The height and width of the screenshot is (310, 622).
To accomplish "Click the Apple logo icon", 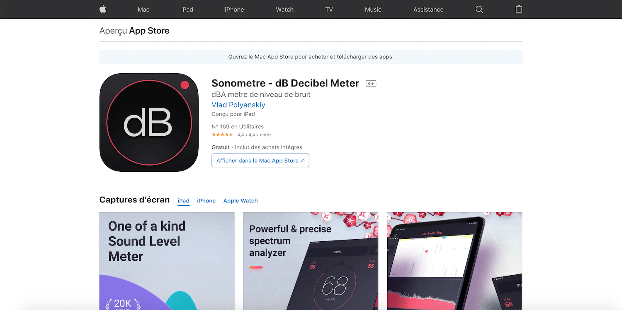I will 103,9.
